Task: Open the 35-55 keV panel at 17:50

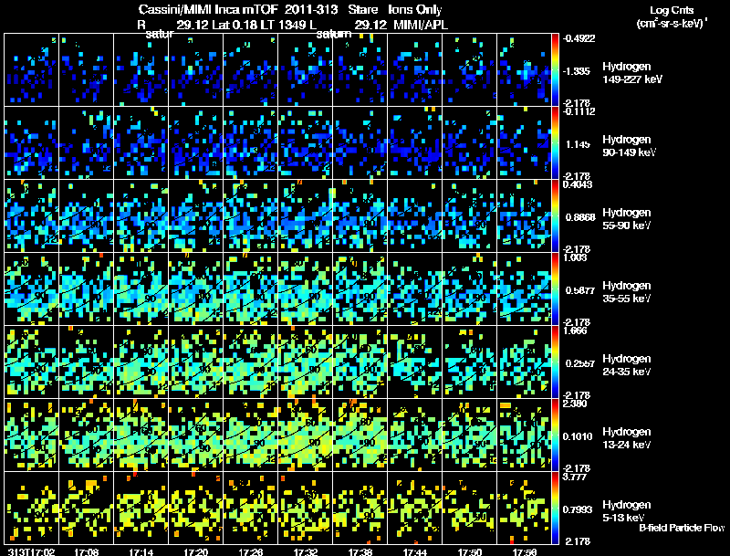Action: click(470, 289)
